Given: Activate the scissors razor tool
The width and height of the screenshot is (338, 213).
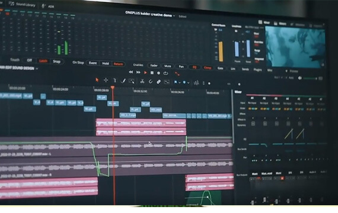Looking at the screenshot, I should pos(142,81).
